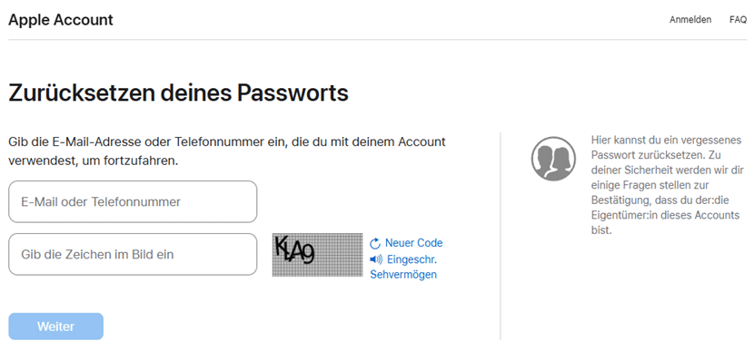Focus the Gib die Zeichen im Bild ein field

(133, 255)
